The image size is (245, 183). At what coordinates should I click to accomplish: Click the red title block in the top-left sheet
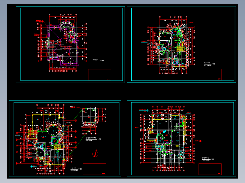click(x=99, y=75)
